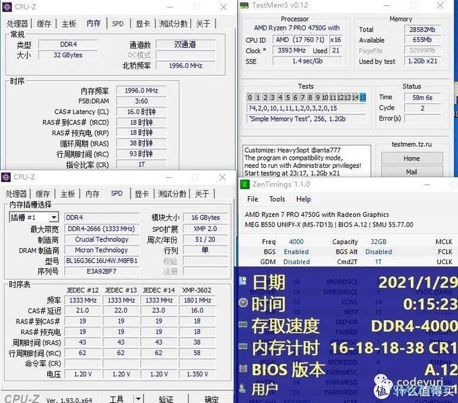Open the File menu in ZenTimings
The image size is (458, 403).
253,199
